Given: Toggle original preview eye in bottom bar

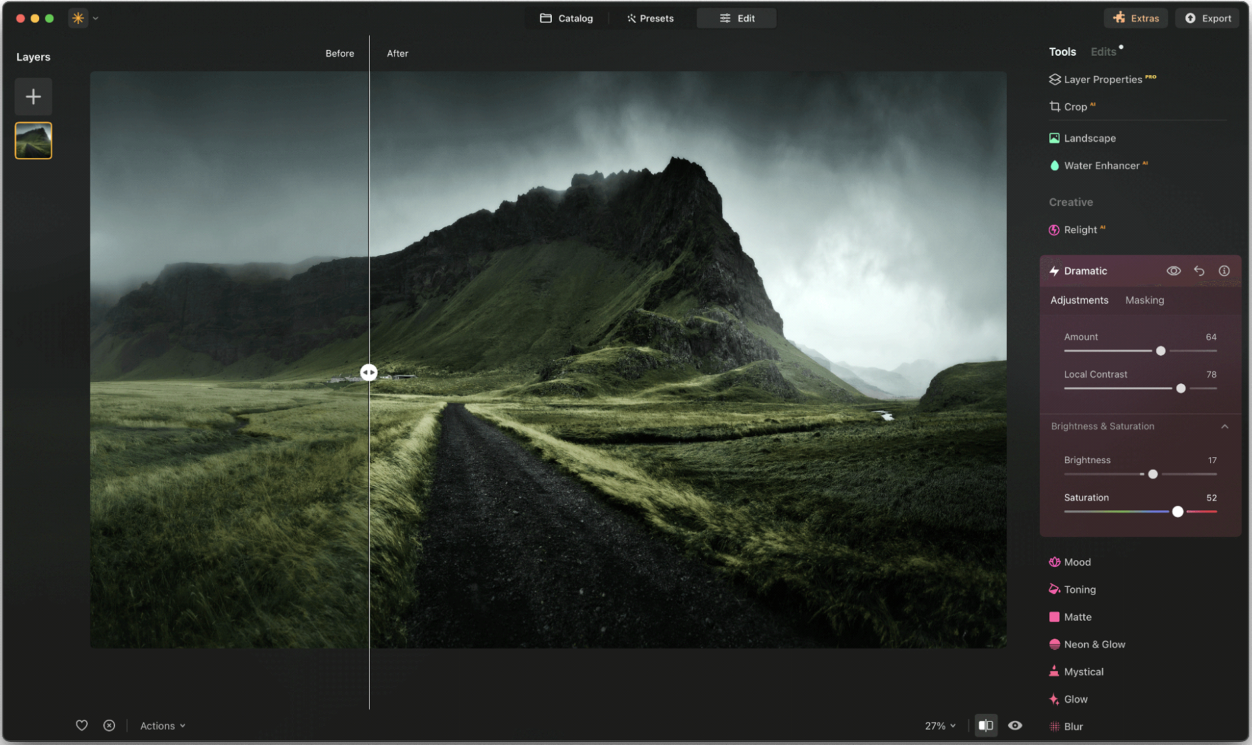Looking at the screenshot, I should 1015,726.
